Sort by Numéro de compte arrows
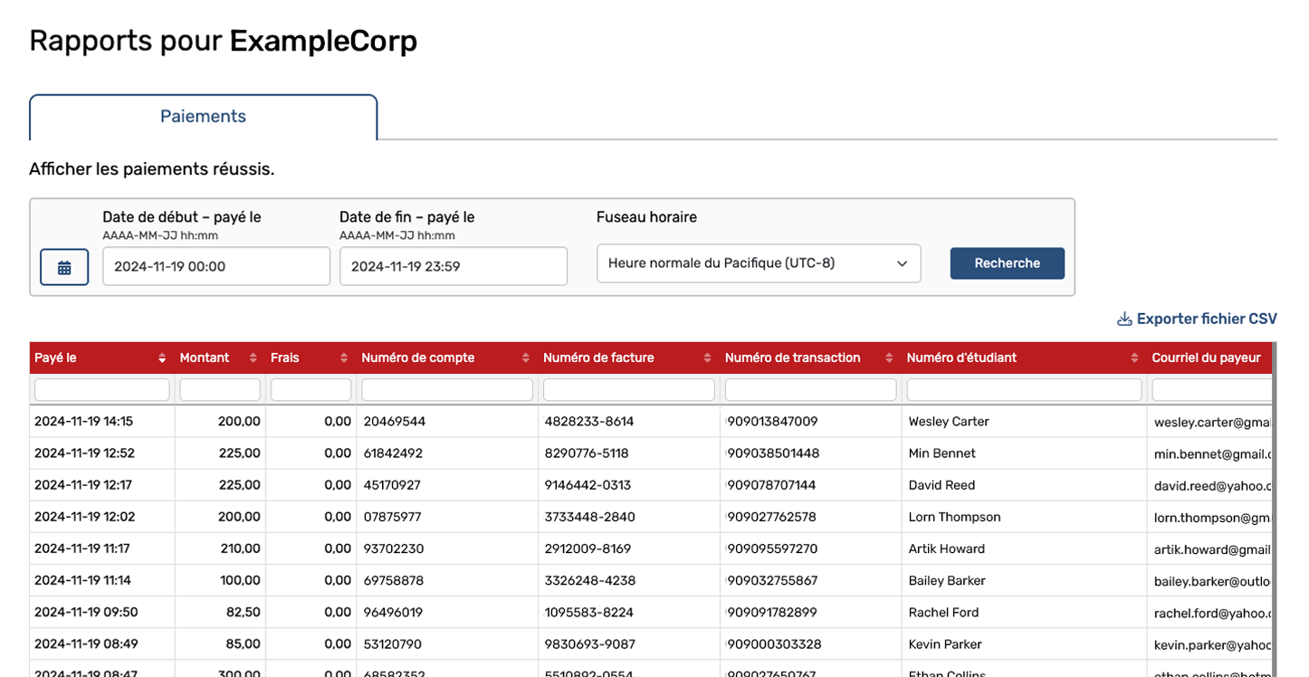 pos(526,358)
